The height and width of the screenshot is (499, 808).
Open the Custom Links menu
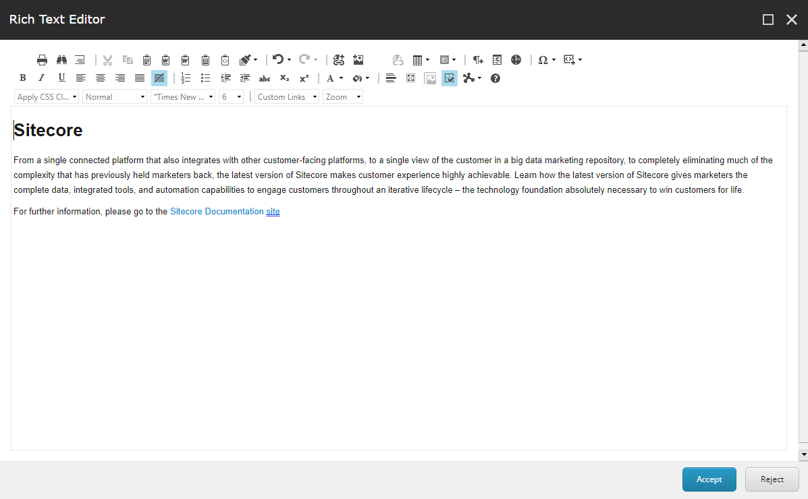(286, 96)
